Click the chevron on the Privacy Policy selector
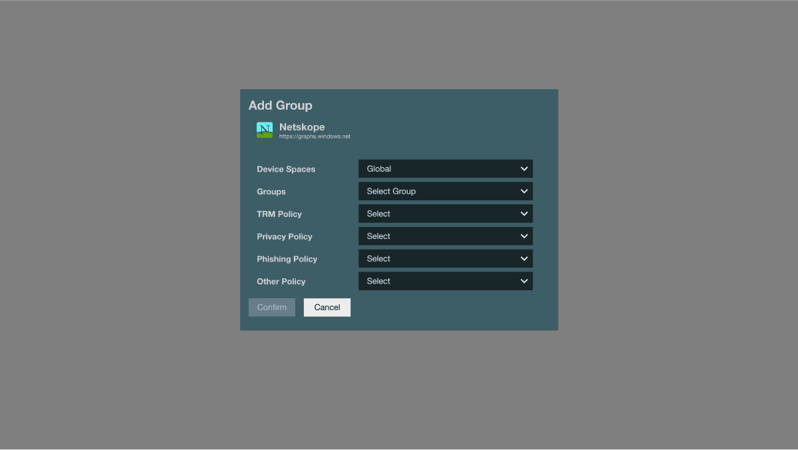The image size is (798, 450). click(x=523, y=236)
